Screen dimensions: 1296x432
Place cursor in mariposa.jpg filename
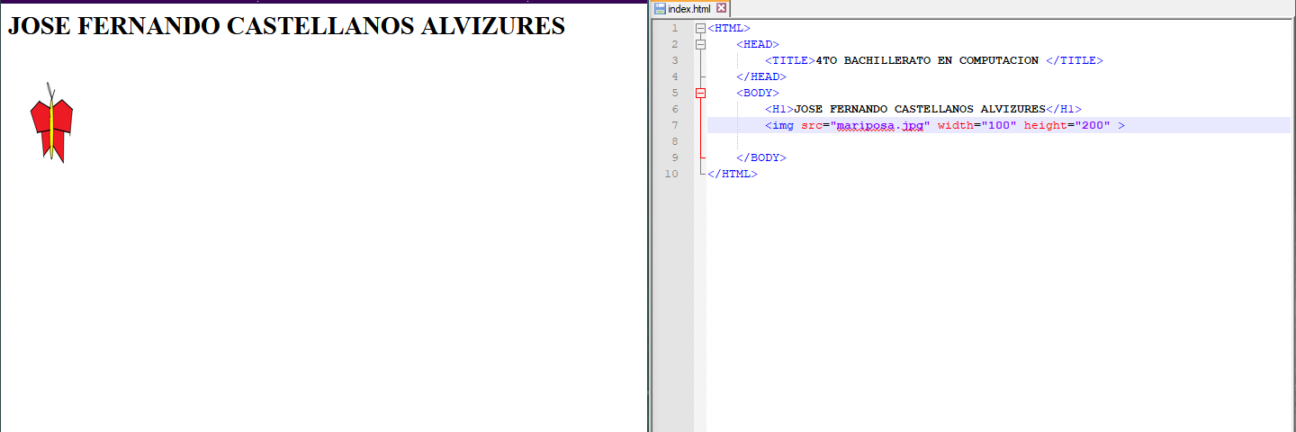click(880, 126)
